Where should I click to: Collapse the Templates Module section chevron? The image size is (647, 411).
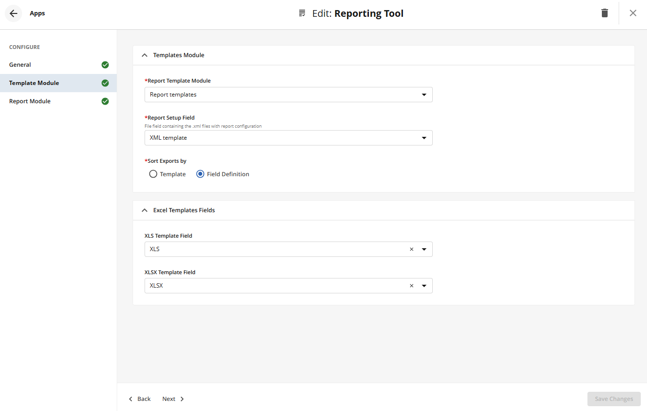[x=145, y=55]
